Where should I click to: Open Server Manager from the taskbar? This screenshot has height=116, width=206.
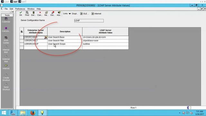(13, 113)
